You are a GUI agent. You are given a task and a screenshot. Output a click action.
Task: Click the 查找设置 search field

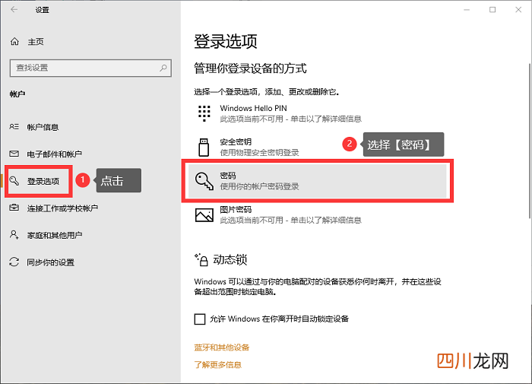[x=90, y=68]
